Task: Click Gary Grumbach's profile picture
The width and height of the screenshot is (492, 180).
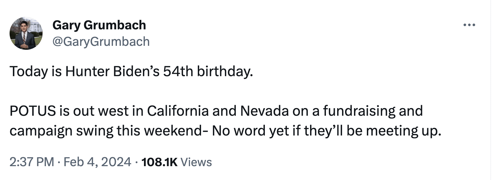Action: tap(26, 33)
